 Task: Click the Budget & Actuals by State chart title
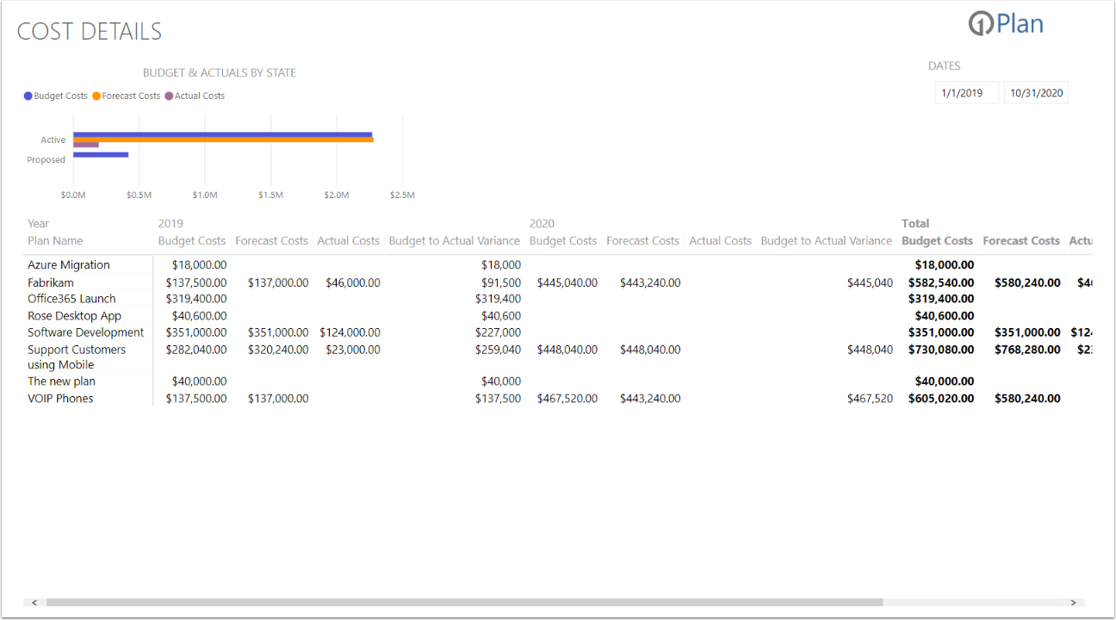click(220, 73)
